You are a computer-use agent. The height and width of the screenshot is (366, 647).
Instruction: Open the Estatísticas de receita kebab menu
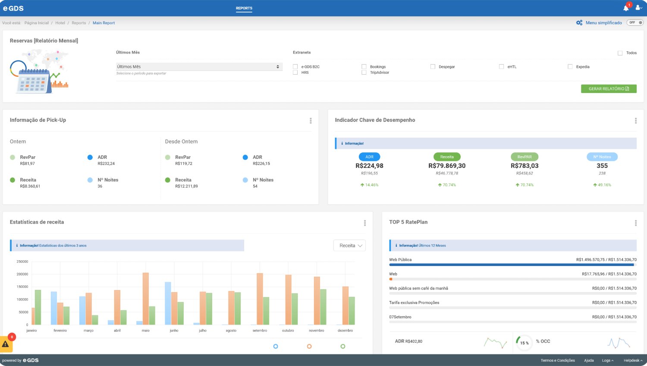click(365, 223)
